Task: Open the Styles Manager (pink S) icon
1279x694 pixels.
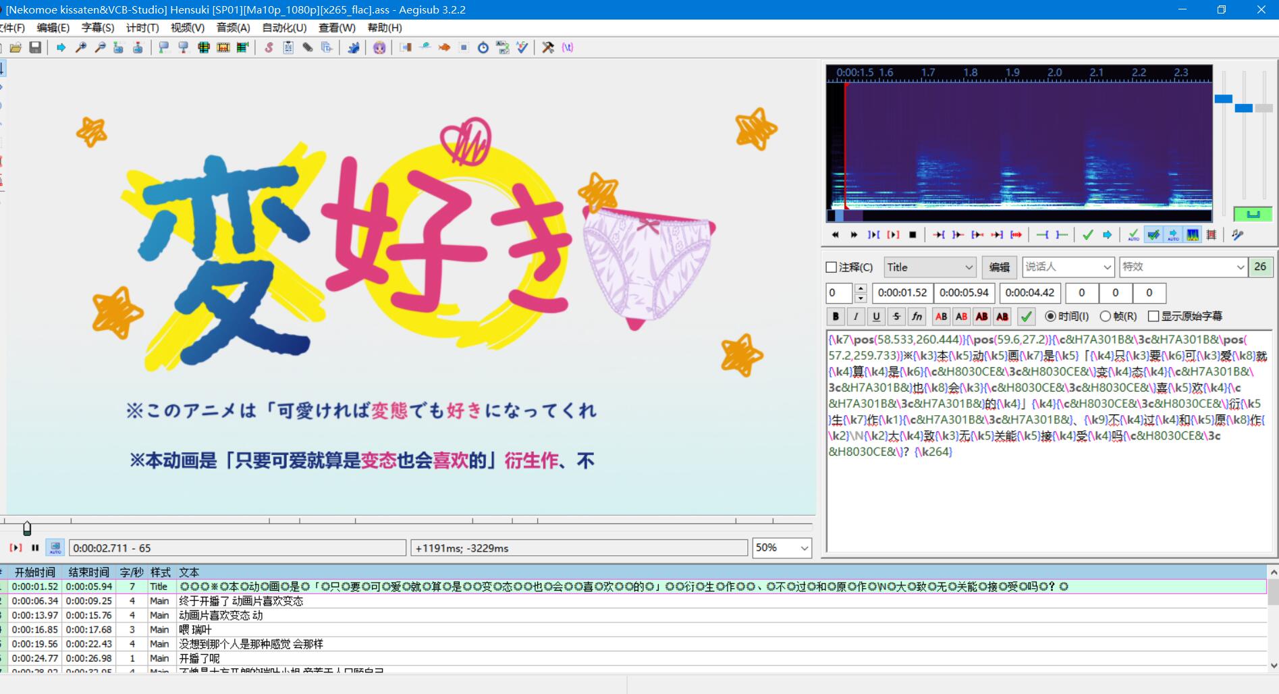Action: click(269, 47)
